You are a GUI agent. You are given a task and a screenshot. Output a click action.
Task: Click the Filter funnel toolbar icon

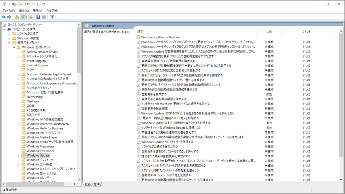click(52, 17)
